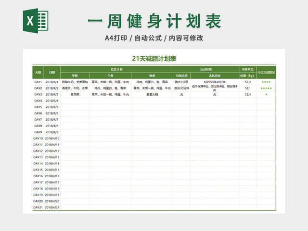The width and height of the screenshot is (308, 231).
Task: Click the 有氧运动 sub-header
Action: [182, 76]
